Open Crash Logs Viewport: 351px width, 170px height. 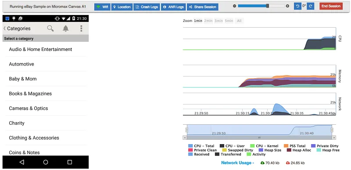(x=147, y=7)
